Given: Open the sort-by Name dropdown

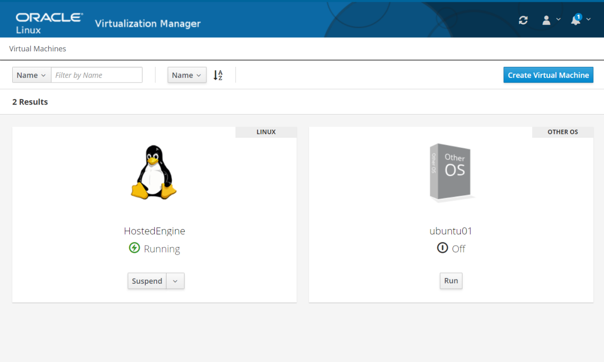Looking at the screenshot, I should click(x=187, y=75).
